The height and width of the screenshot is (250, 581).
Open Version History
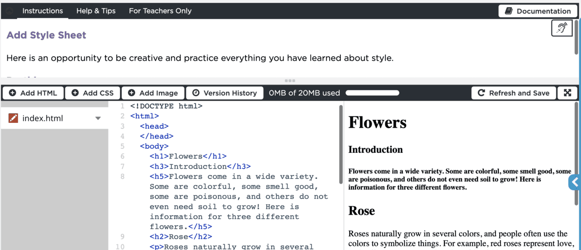[x=225, y=93]
